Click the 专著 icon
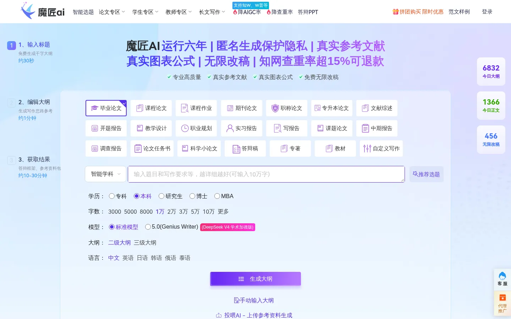 284,149
